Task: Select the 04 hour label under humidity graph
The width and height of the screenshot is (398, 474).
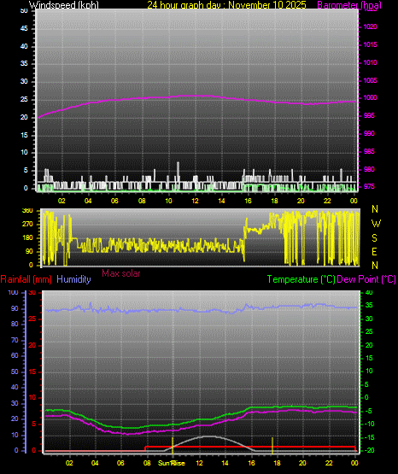Action: (x=95, y=463)
